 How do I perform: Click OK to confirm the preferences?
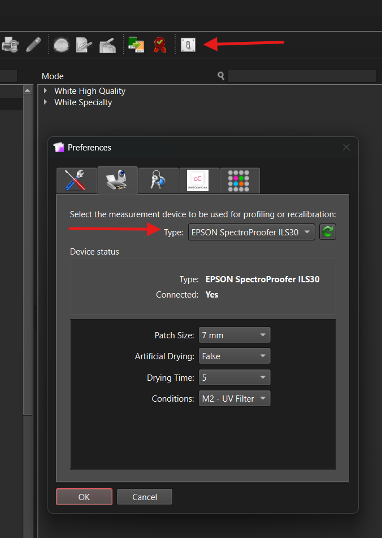(x=84, y=497)
